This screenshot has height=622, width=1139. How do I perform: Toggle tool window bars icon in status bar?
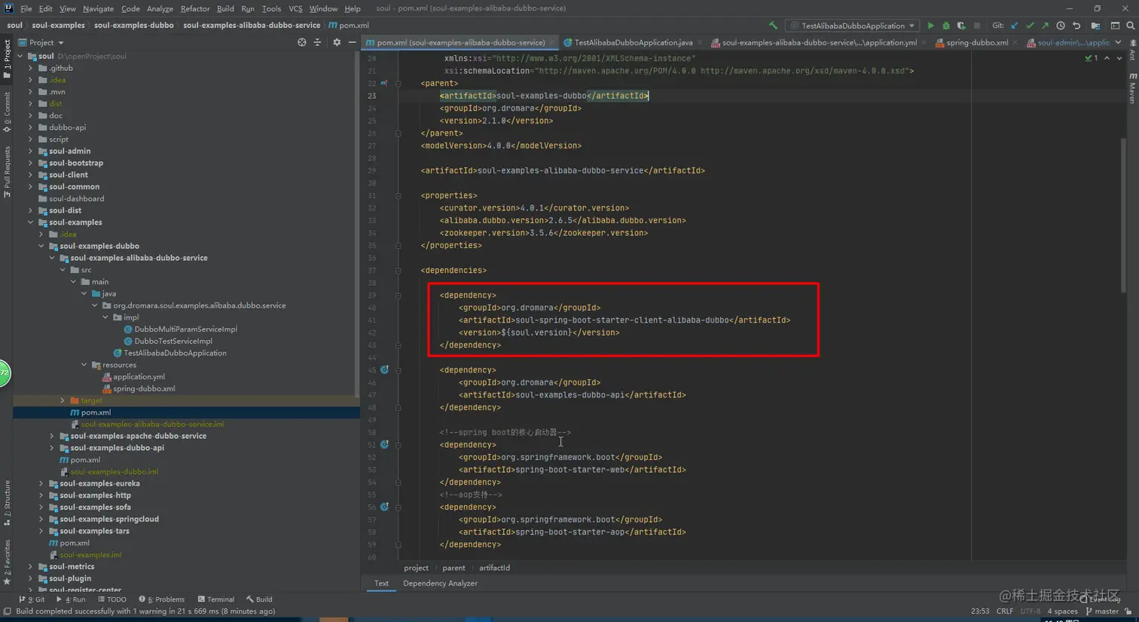[x=7, y=611]
